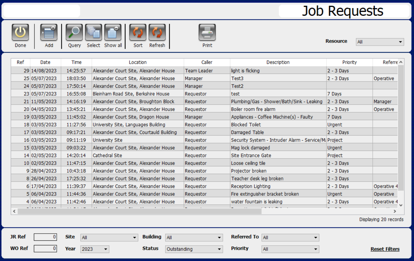Select the 'Site Entrance Gate' row

tap(204, 155)
